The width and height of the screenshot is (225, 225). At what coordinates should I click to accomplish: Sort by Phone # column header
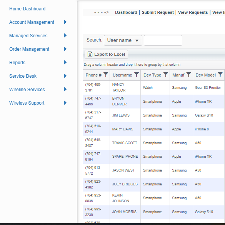93,75
